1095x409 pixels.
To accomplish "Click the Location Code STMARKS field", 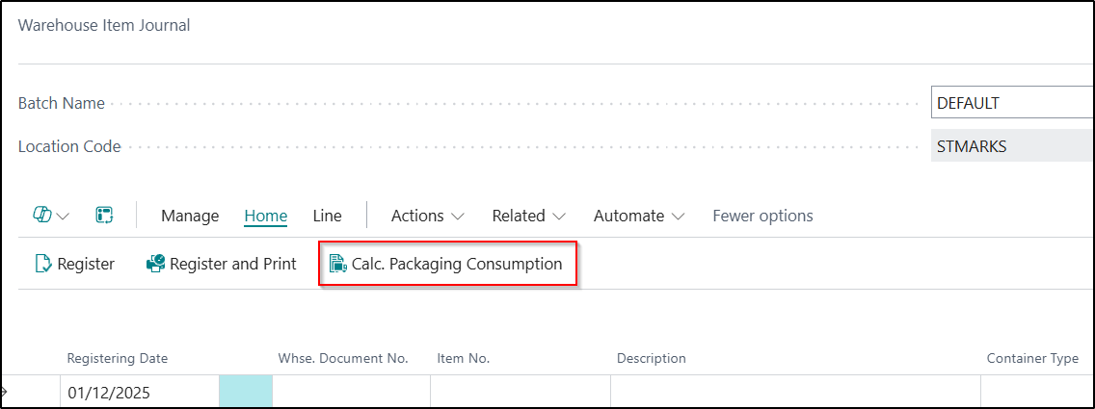I will (1010, 146).
